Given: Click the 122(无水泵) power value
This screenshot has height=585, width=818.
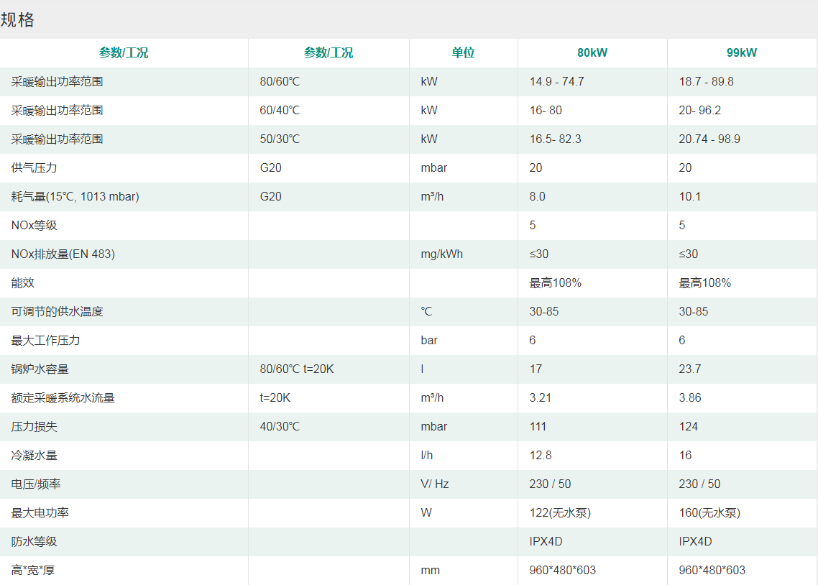Looking at the screenshot, I should click(x=560, y=512).
